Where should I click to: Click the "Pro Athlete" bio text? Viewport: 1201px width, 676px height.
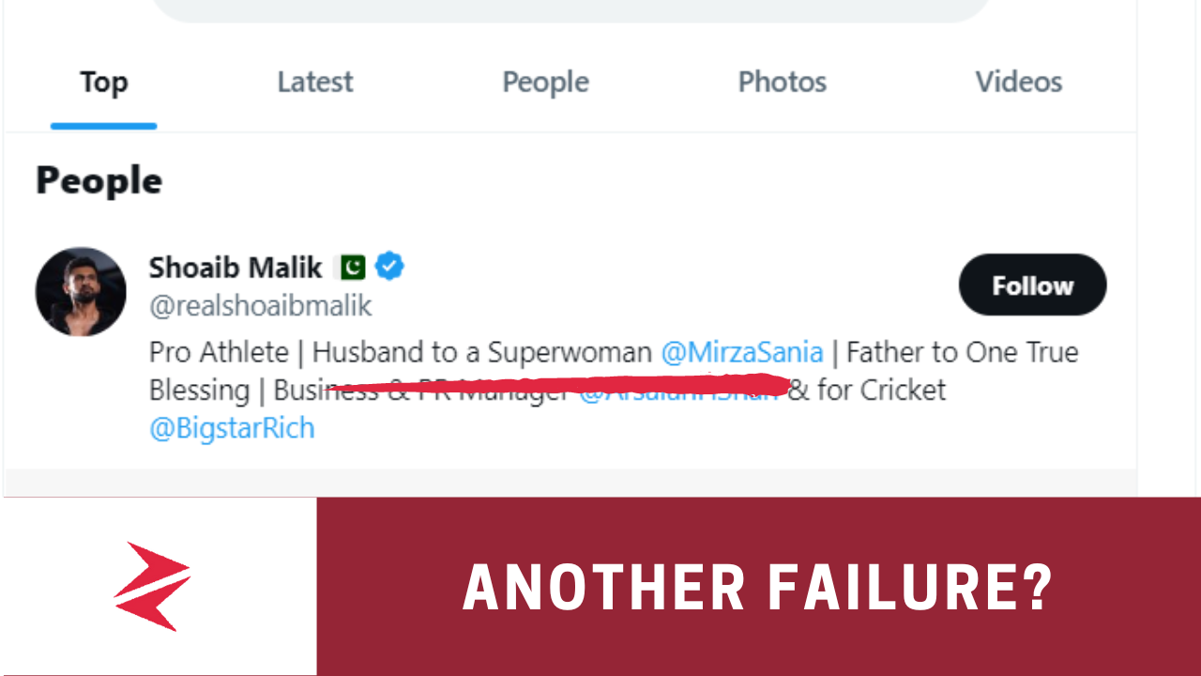pyautogui.click(x=219, y=353)
